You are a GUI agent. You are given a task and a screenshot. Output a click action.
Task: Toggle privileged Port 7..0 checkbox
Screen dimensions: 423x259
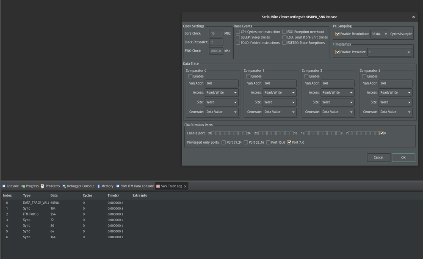point(289,142)
